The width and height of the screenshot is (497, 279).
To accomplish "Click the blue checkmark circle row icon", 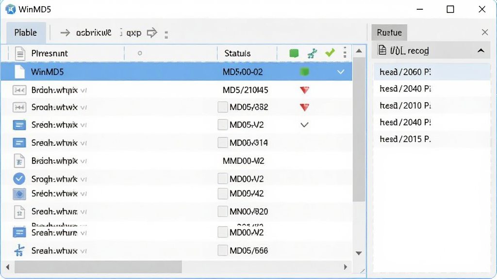I will pyautogui.click(x=19, y=179).
